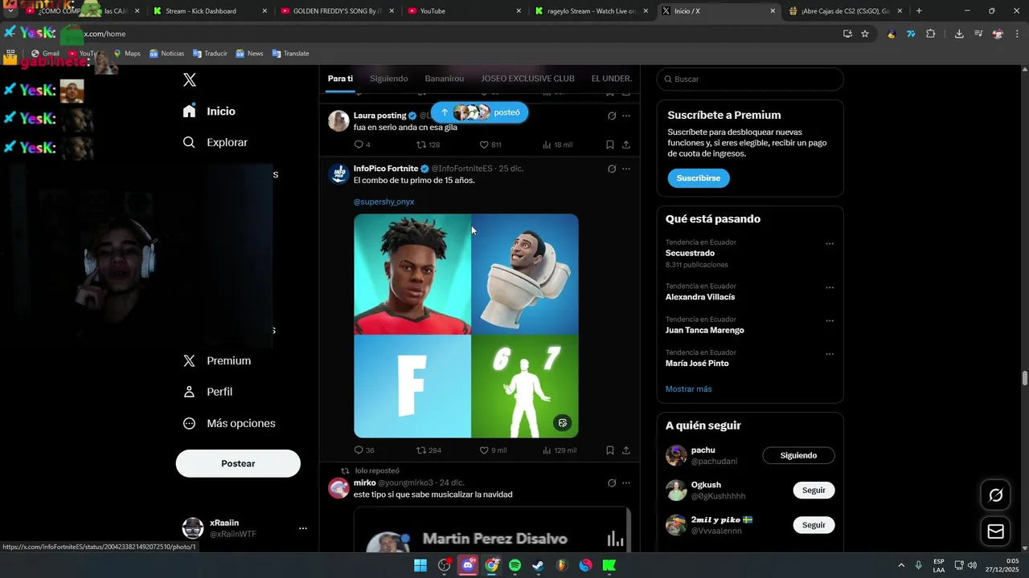
Task: Open the @supershy_onyx mention link
Action: [x=383, y=201]
